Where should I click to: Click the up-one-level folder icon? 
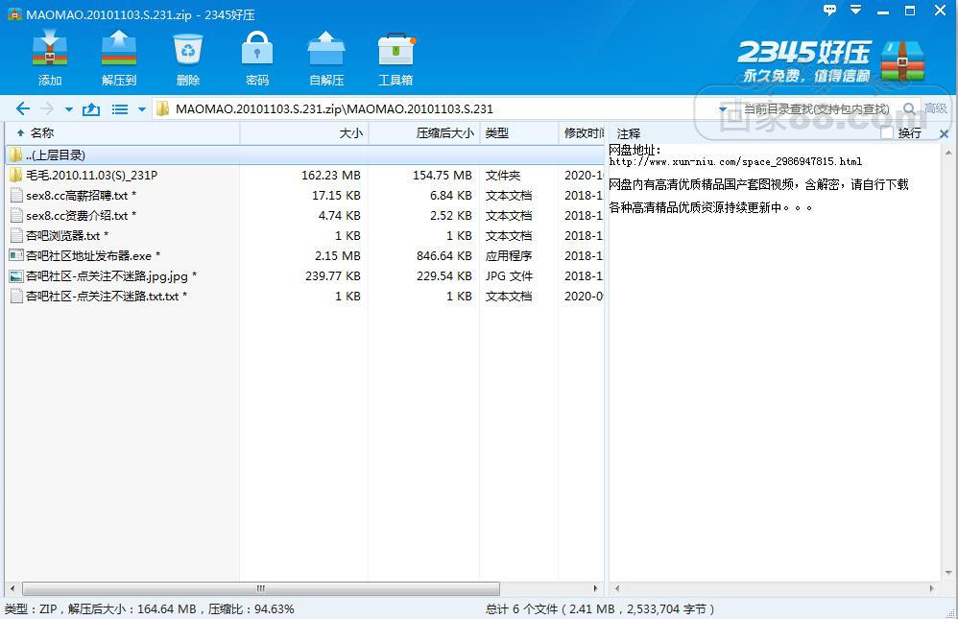pyautogui.click(x=91, y=108)
